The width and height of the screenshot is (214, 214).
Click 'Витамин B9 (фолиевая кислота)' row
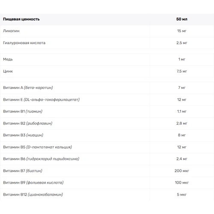[x=107, y=183]
